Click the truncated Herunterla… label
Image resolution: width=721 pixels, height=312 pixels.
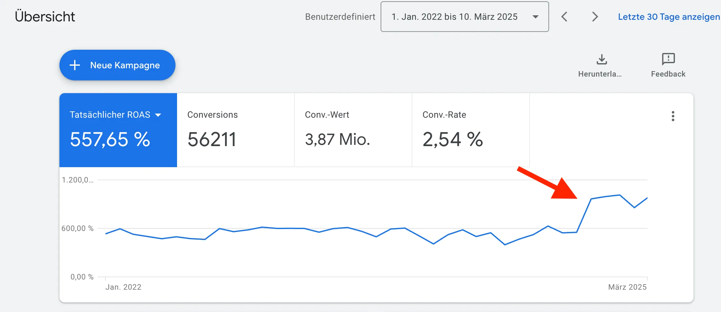[x=600, y=74]
